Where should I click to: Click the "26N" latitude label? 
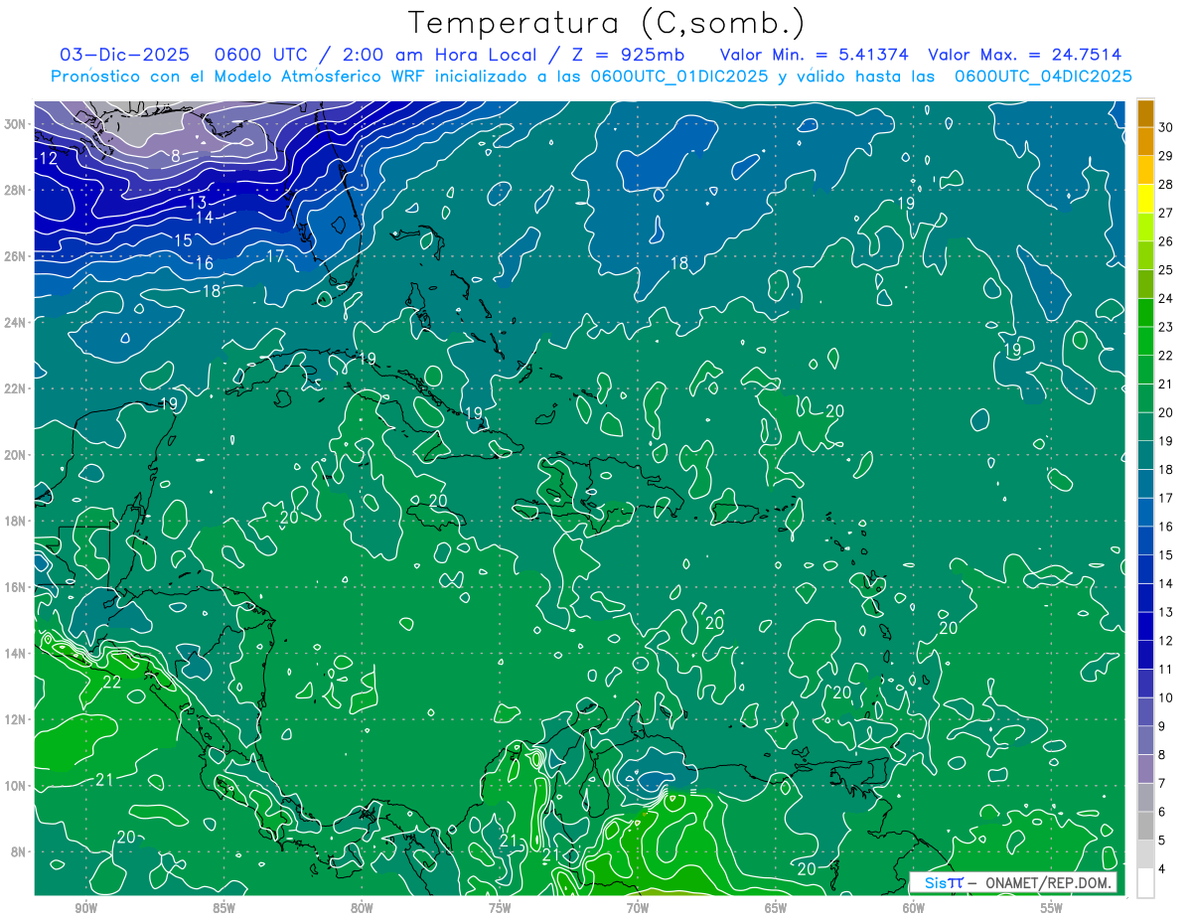coord(17,256)
